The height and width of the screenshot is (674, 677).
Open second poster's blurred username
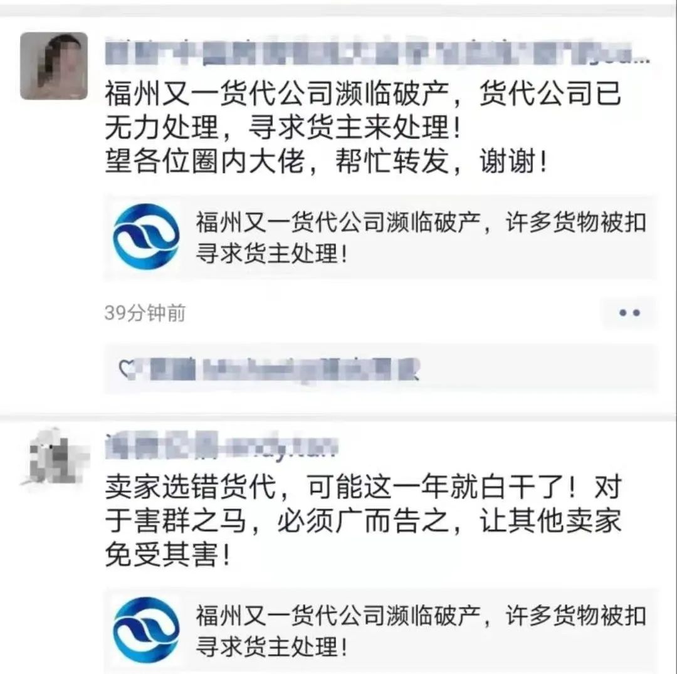pyautogui.click(x=221, y=446)
